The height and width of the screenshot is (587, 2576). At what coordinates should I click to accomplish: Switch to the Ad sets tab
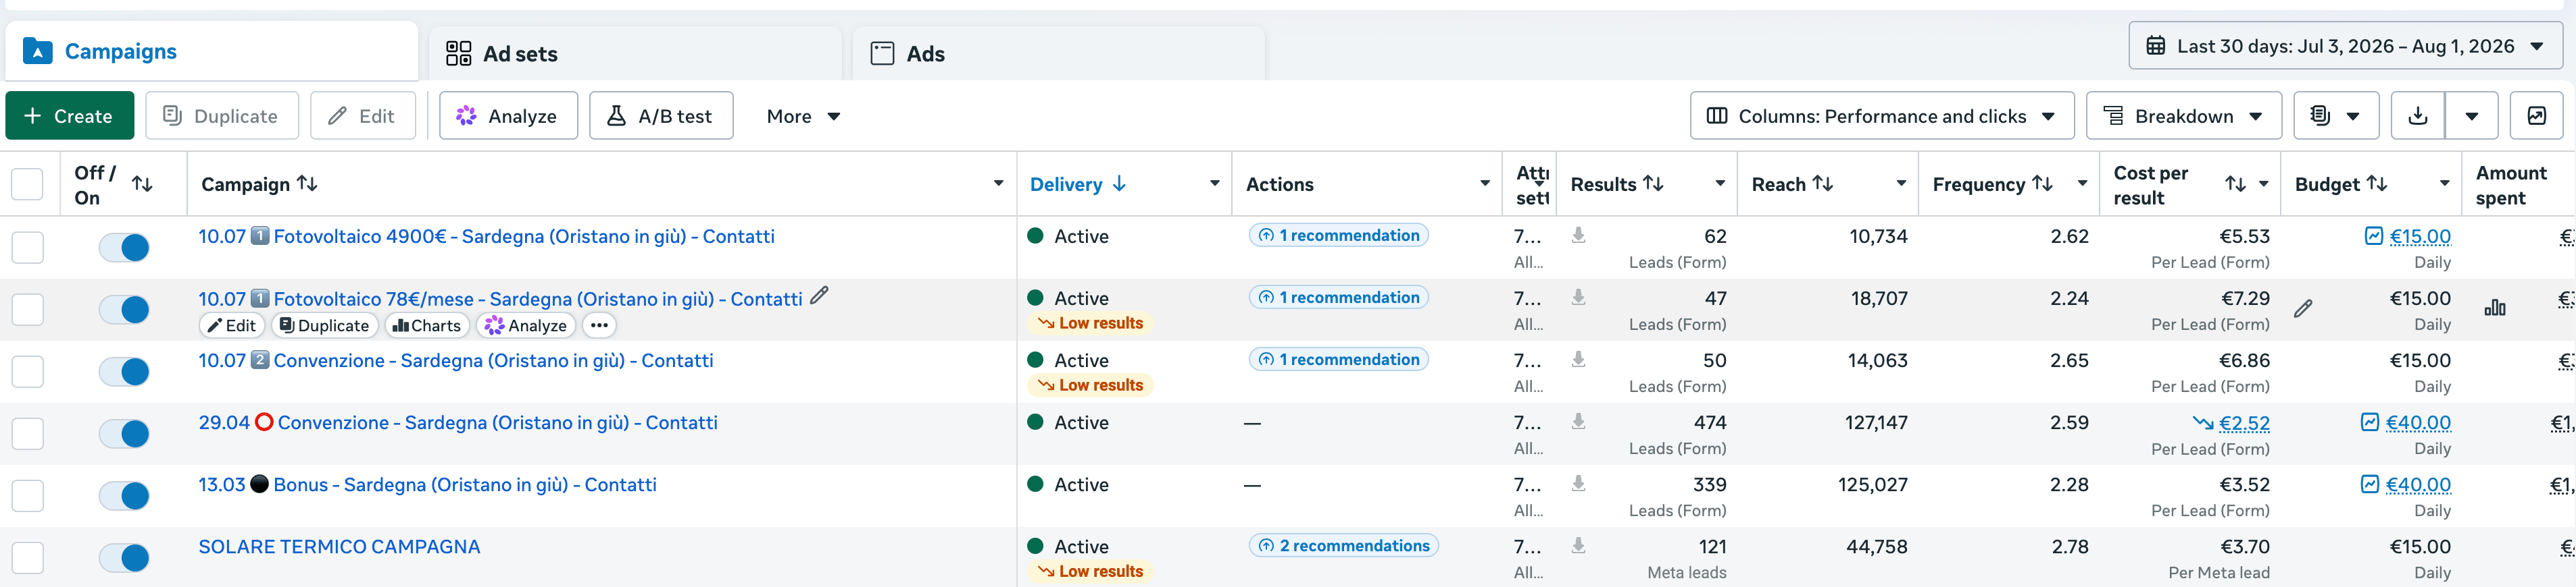(x=635, y=54)
